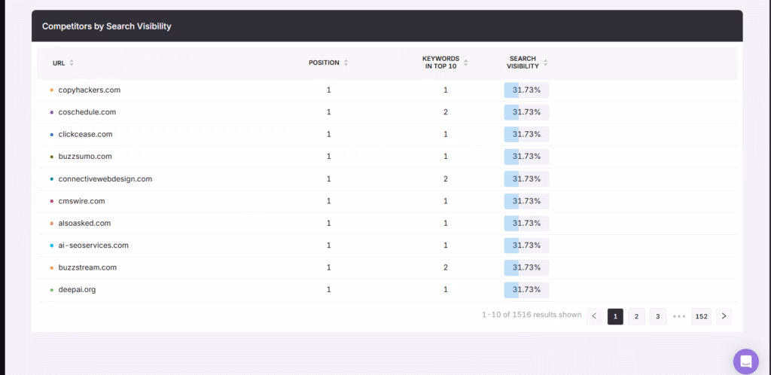
Task: Open the chat support widget icon
Action: point(746,361)
